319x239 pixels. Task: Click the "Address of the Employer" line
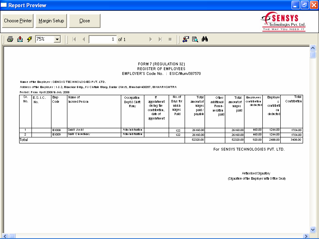[x=98, y=87]
